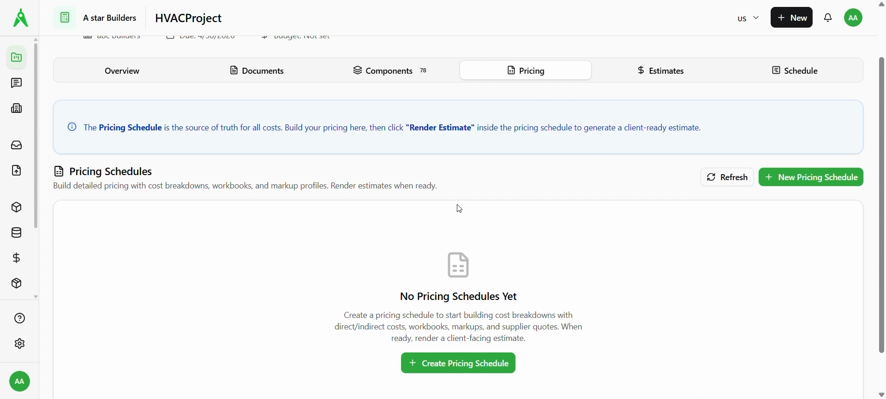Image resolution: width=886 pixels, height=399 pixels.
Task: Click the file upload sidebar icon
Action: (x=17, y=171)
